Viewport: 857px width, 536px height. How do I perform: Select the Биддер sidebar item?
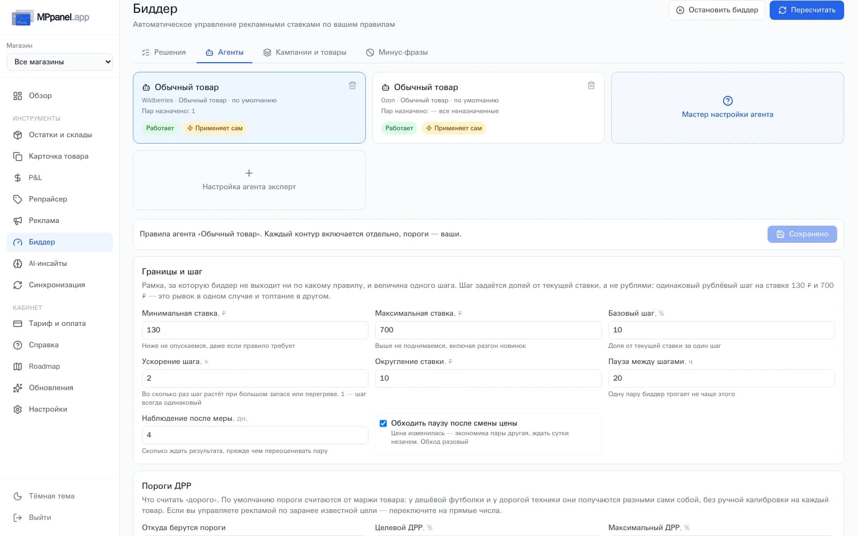[x=59, y=242]
